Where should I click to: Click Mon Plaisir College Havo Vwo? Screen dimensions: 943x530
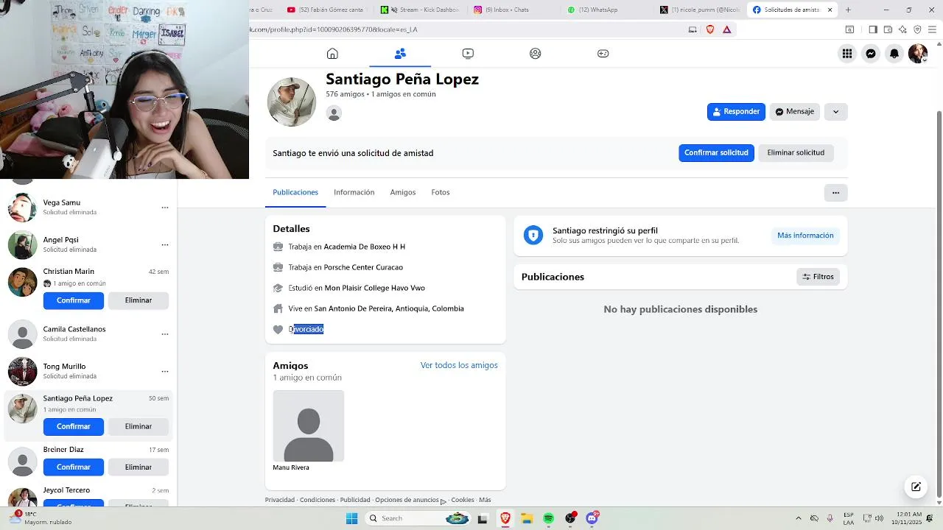click(375, 288)
